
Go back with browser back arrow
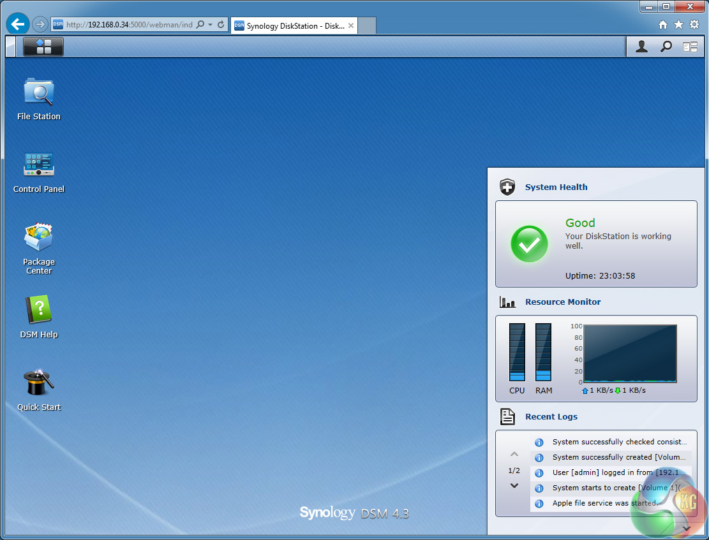(18, 24)
